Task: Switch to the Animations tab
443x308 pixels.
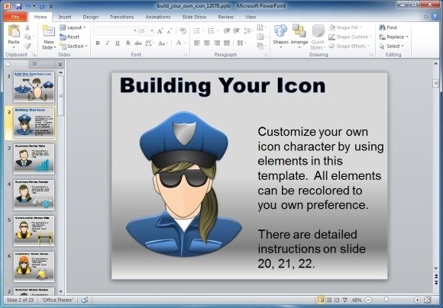Action: coord(158,17)
